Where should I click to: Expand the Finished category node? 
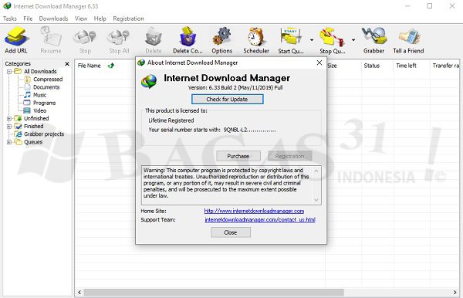(x=9, y=127)
